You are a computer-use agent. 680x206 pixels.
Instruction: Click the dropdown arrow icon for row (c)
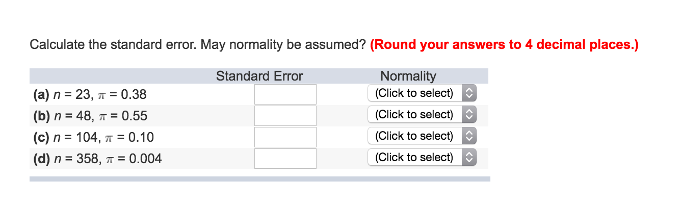tap(469, 136)
